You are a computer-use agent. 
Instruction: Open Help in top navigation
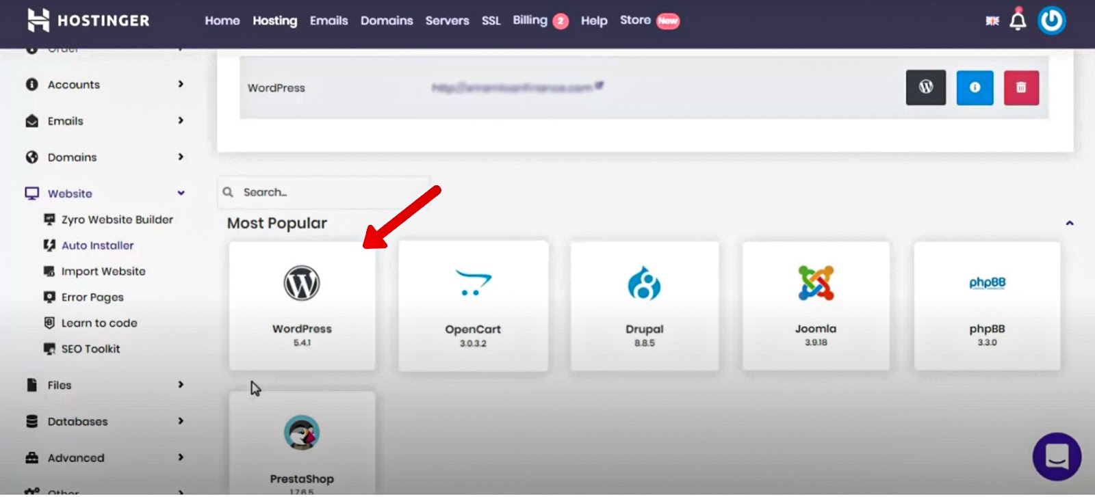[x=594, y=21]
